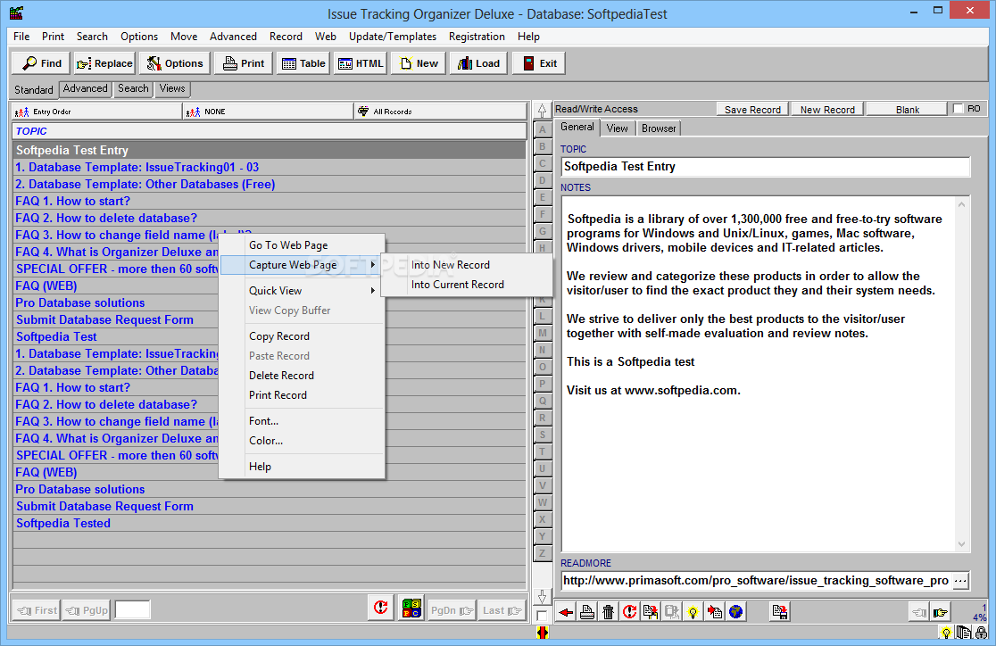Image resolution: width=996 pixels, height=646 pixels.
Task: Jump to letter Z in alphabet bar
Action: point(542,553)
